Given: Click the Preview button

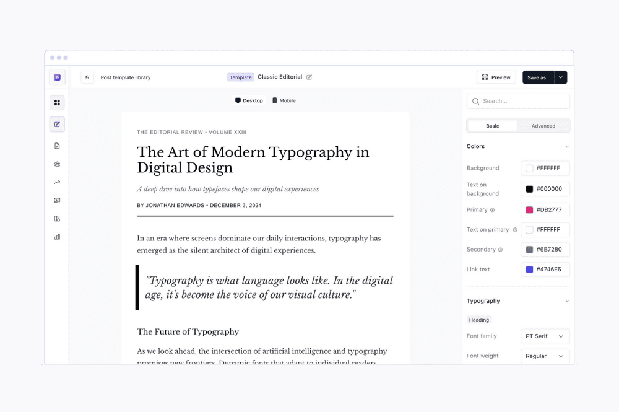Looking at the screenshot, I should click(x=496, y=77).
